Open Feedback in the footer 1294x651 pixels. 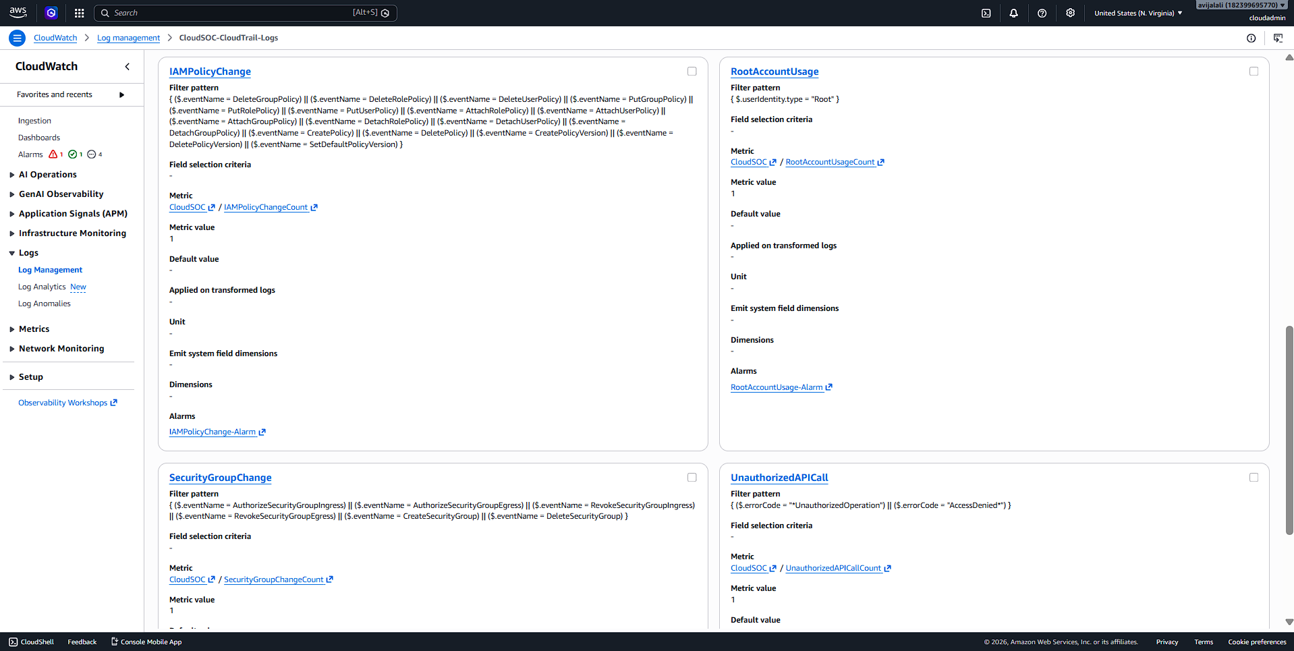coord(82,642)
